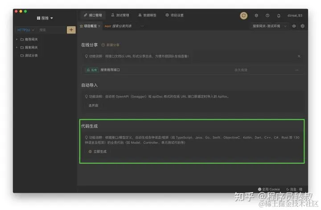Open settings hexagon icon in top bar
This screenshot has height=210, width=321.
coord(256,16)
